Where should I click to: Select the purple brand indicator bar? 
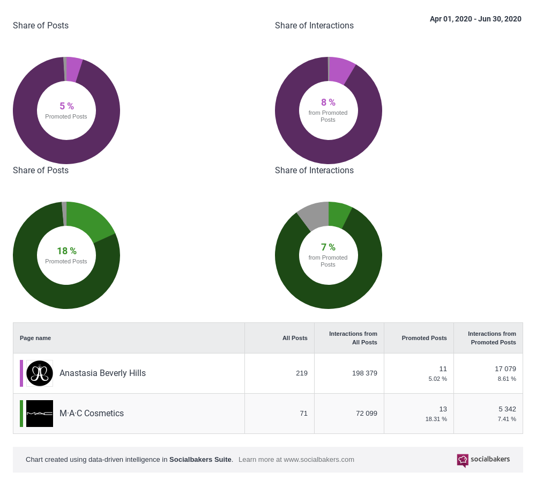tap(20, 373)
